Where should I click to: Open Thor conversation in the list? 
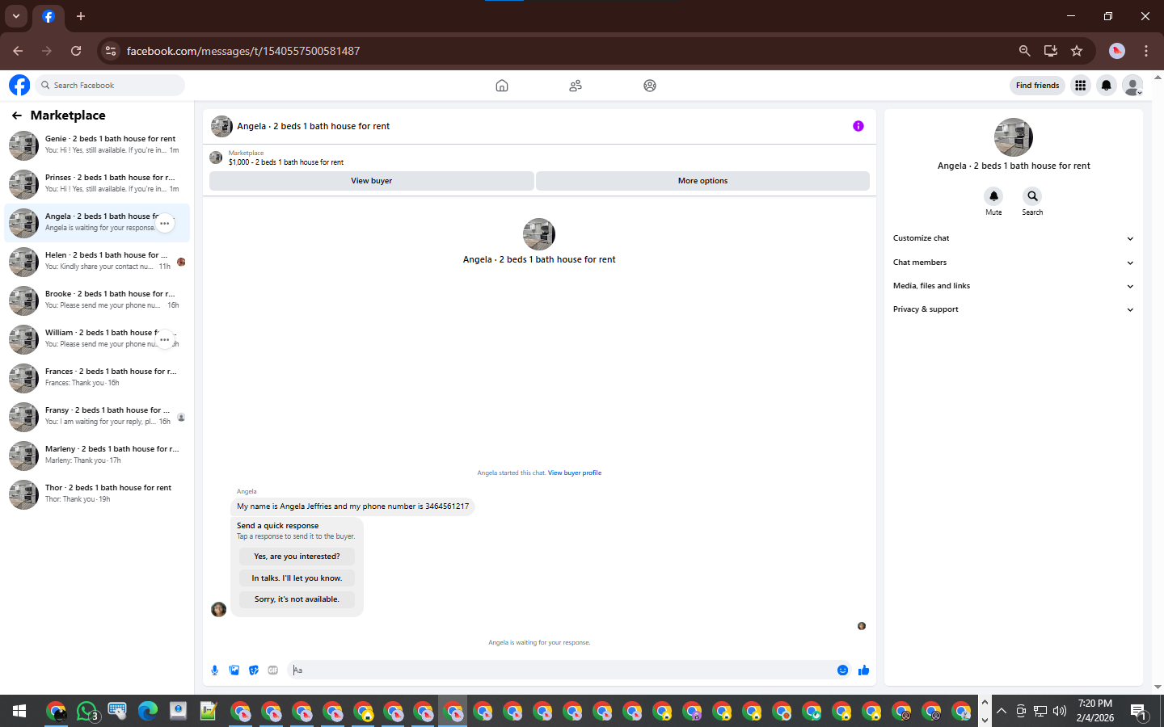coord(97,494)
